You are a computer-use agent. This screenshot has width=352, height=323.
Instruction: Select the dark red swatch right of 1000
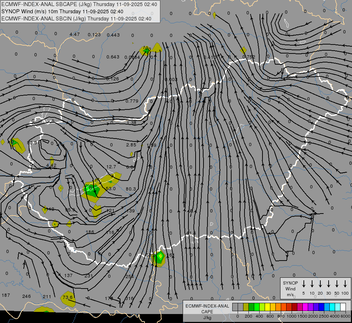click(x=294, y=307)
